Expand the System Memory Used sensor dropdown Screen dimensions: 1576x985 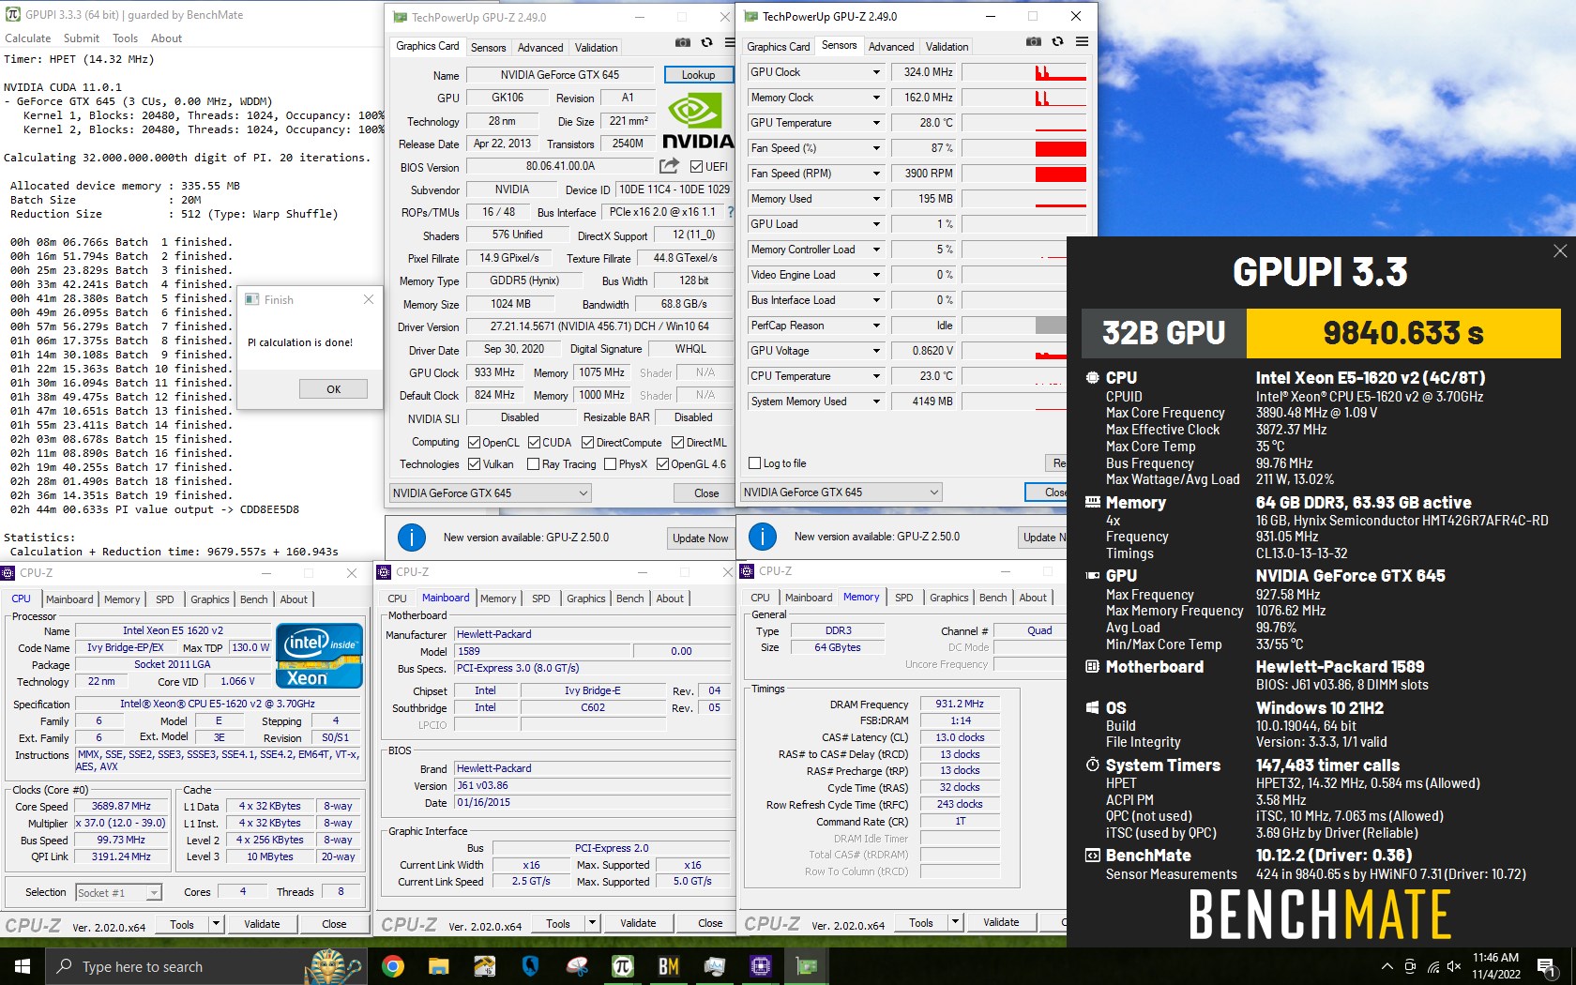(876, 402)
